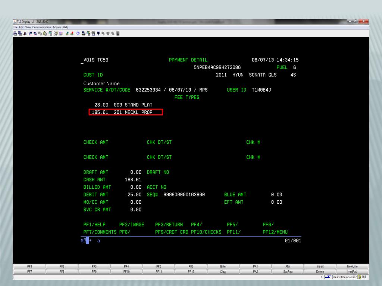The image size is (382, 286).
Task: Open the Edit menu
Action: [21, 27]
